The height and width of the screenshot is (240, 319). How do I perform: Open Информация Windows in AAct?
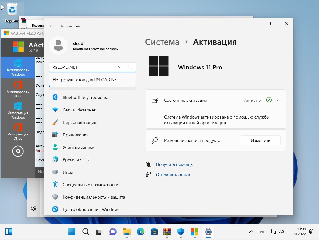[18, 111]
